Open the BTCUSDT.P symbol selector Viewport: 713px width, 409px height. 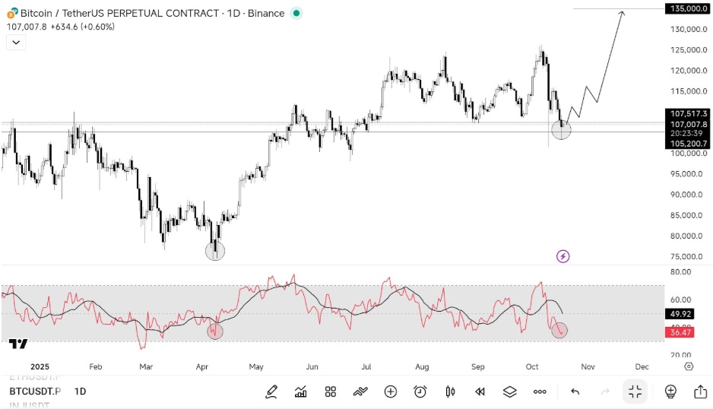pos(34,392)
